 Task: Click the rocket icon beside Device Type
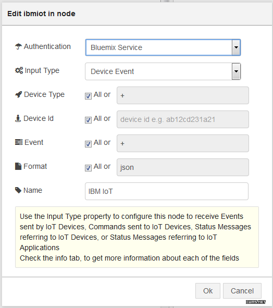coord(18,94)
